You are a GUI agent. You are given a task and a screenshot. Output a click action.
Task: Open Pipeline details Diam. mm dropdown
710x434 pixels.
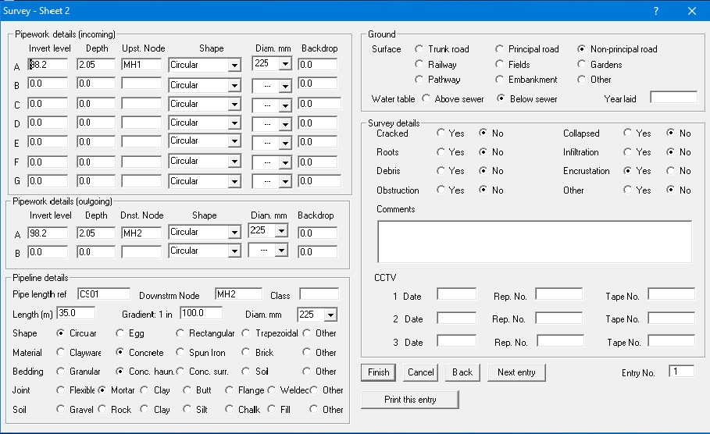coord(331,315)
